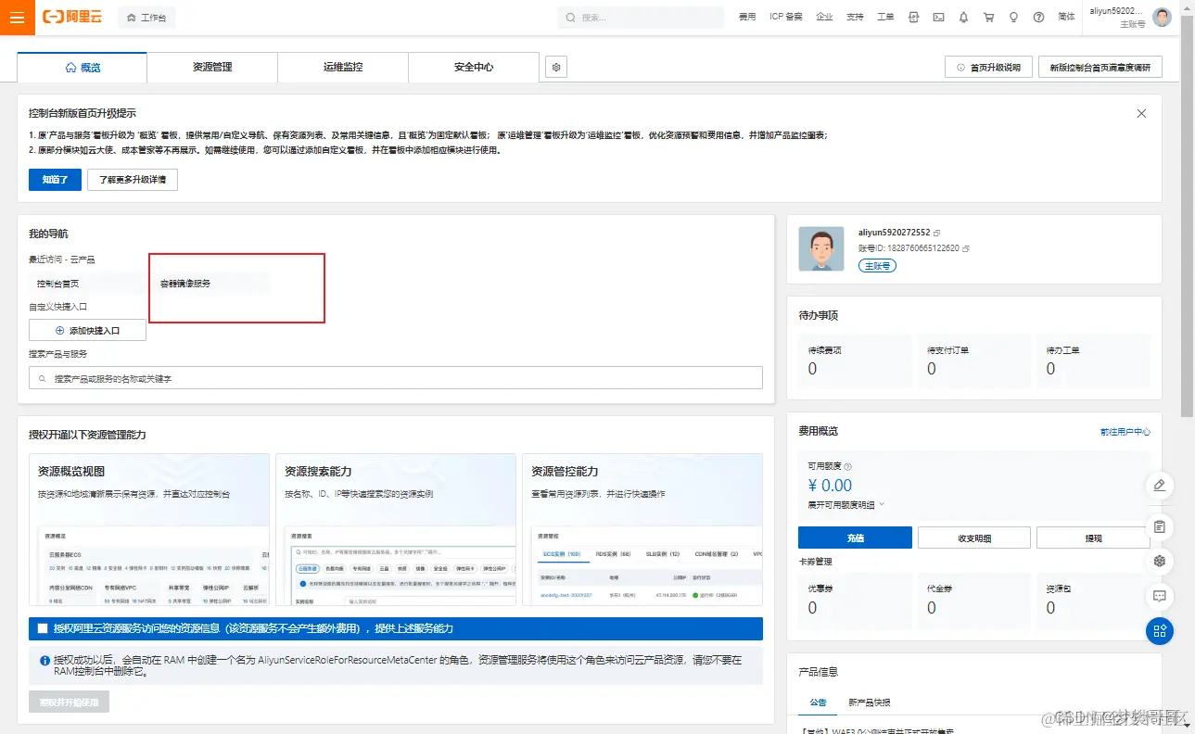
Task: Click the 首页升级说明 button
Action: pyautogui.click(x=988, y=67)
